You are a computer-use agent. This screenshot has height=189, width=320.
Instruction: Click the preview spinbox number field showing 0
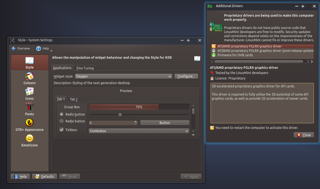click(112, 123)
